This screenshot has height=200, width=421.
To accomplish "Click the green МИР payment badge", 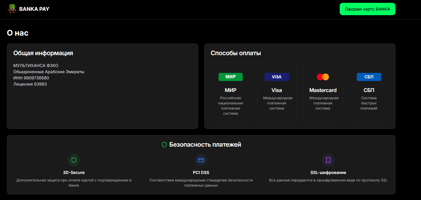I will 231,77.
